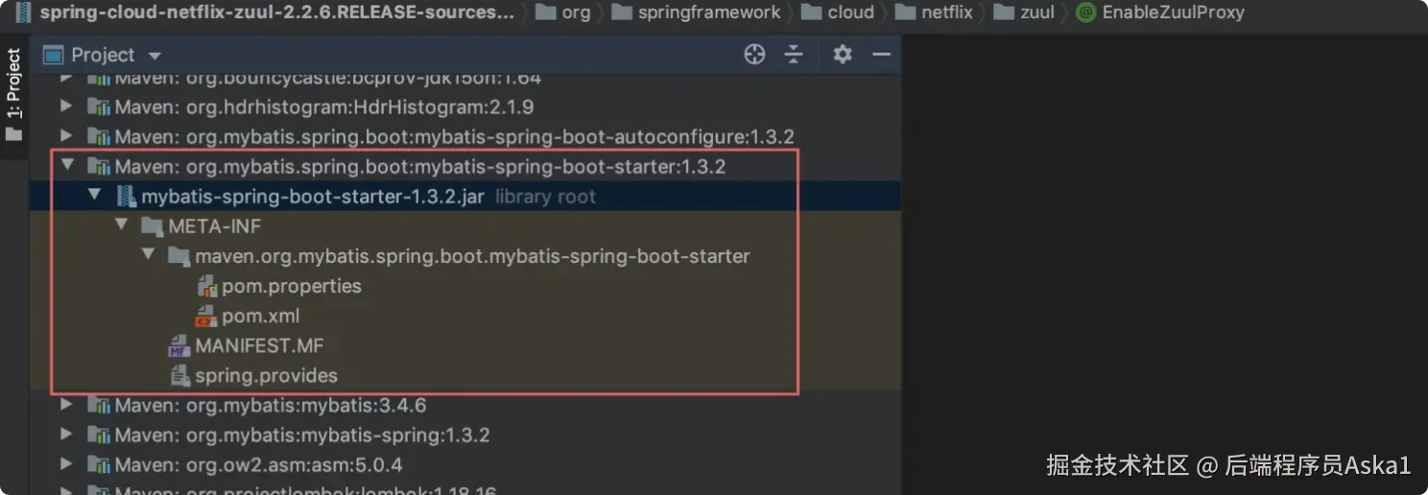Select mybatis-spring-boot-starter-1.3.2.jar library root row
This screenshot has width=1428, height=495.
pos(465,196)
